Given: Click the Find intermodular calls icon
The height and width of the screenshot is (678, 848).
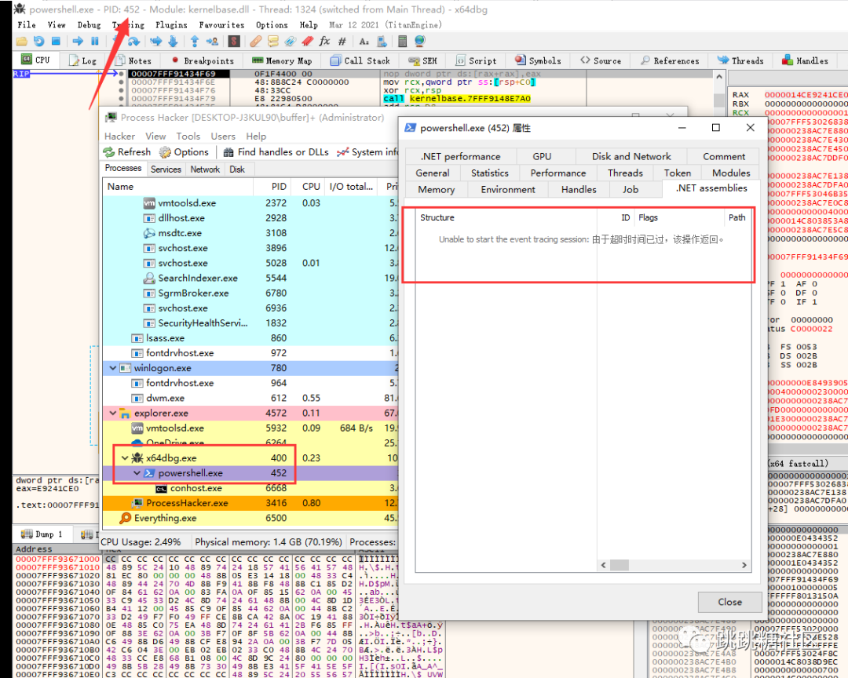Looking at the screenshot, I should pyautogui.click(x=382, y=41).
